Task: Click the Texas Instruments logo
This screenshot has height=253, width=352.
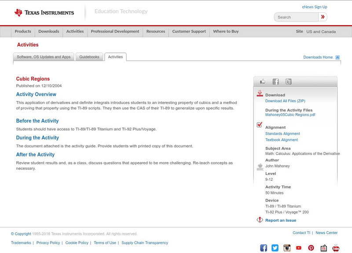Action: (44, 13)
